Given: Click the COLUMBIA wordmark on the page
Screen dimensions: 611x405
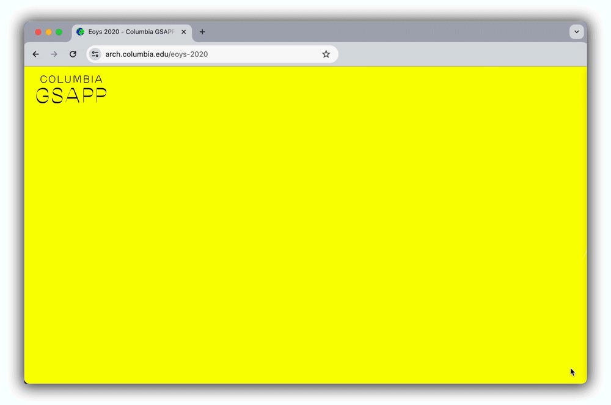Looking at the screenshot, I should pyautogui.click(x=71, y=79).
